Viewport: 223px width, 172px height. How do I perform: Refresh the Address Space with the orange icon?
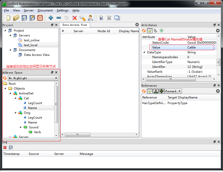point(5,78)
